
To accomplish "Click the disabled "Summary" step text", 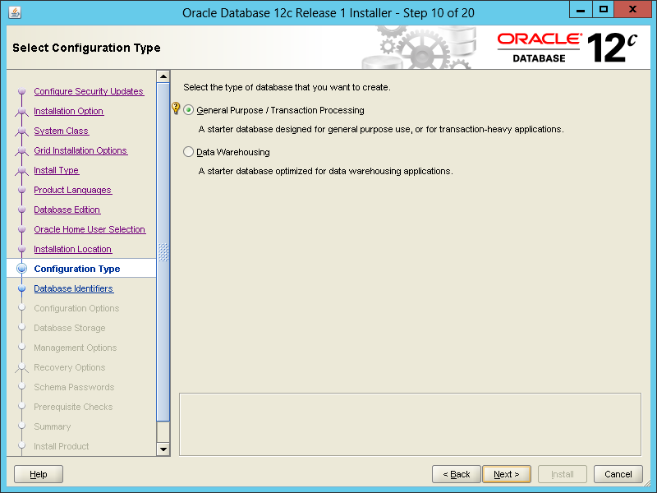I will click(x=53, y=426).
